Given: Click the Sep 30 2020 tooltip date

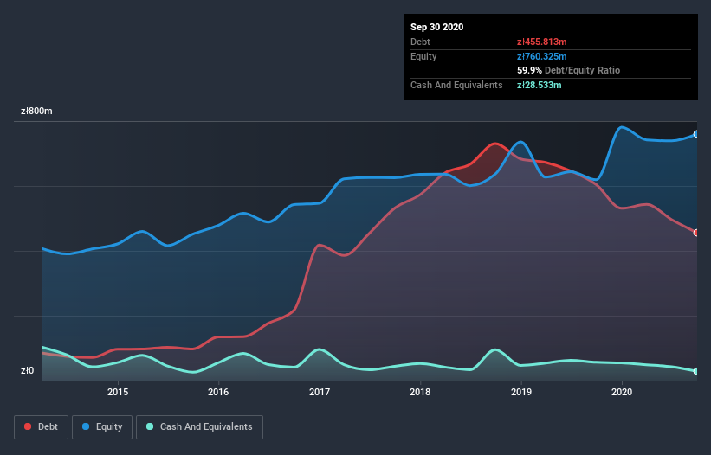Looking at the screenshot, I should pos(436,27).
